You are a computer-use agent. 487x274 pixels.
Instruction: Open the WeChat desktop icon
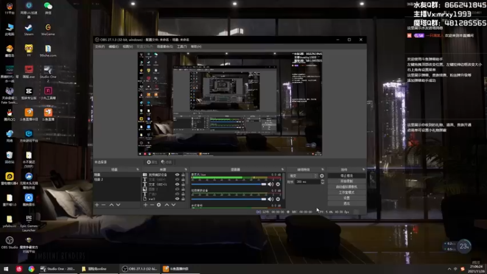point(48,8)
